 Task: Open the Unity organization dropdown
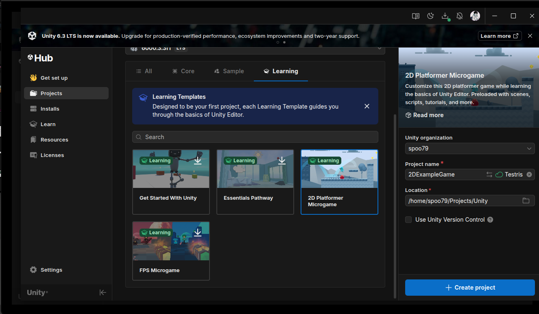(x=470, y=148)
